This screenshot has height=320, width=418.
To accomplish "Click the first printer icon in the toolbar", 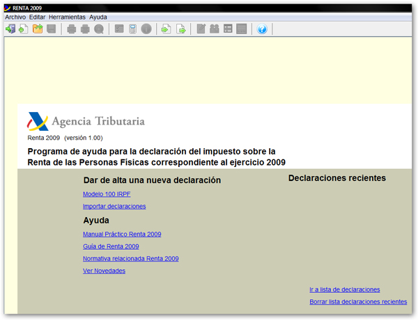I will (72, 29).
